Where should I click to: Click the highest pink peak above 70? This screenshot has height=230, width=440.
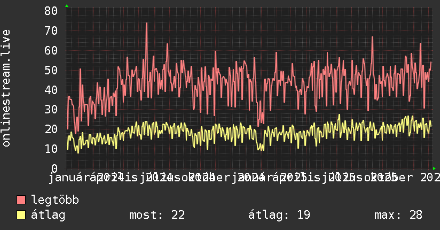click(146, 24)
